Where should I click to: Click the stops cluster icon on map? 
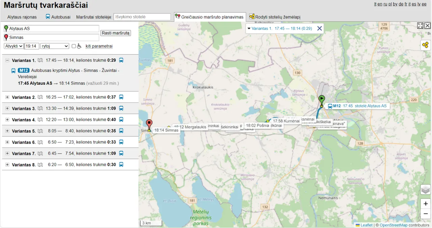425,45
